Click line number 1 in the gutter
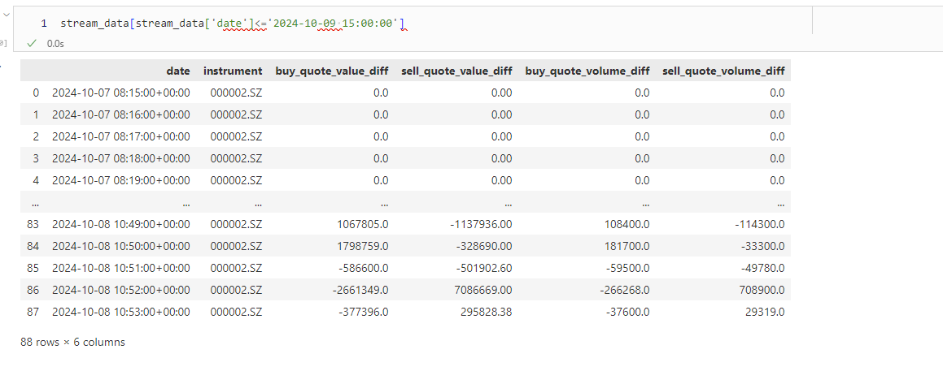 44,24
